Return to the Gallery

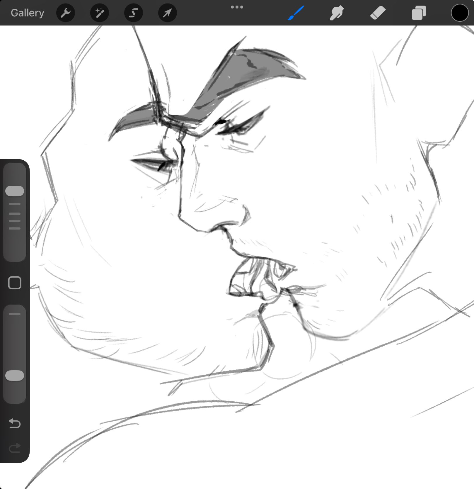coord(27,13)
